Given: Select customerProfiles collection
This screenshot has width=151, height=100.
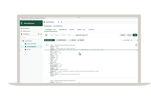Looking at the screenshot, I should (x=31, y=44).
